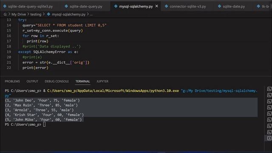Select the fifth terminal instance icon
Image resolution: width=272 pixels, height=153 pixels.
(269, 113)
